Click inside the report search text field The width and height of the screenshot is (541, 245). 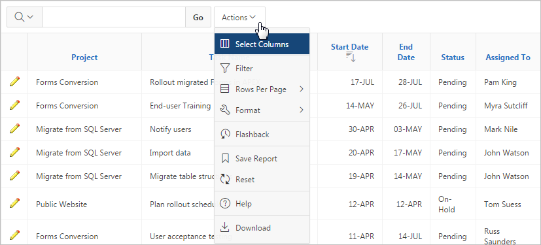point(114,17)
